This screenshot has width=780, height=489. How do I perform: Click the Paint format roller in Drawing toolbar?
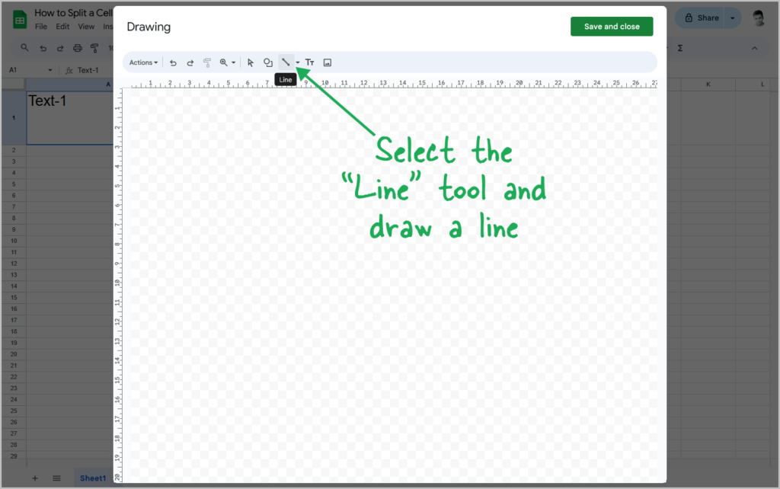(207, 62)
